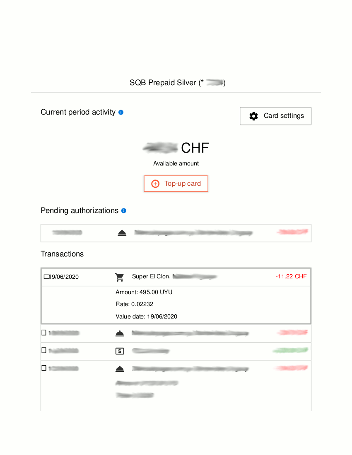Collapse the 19/06/2020 transaction details

click(46, 277)
